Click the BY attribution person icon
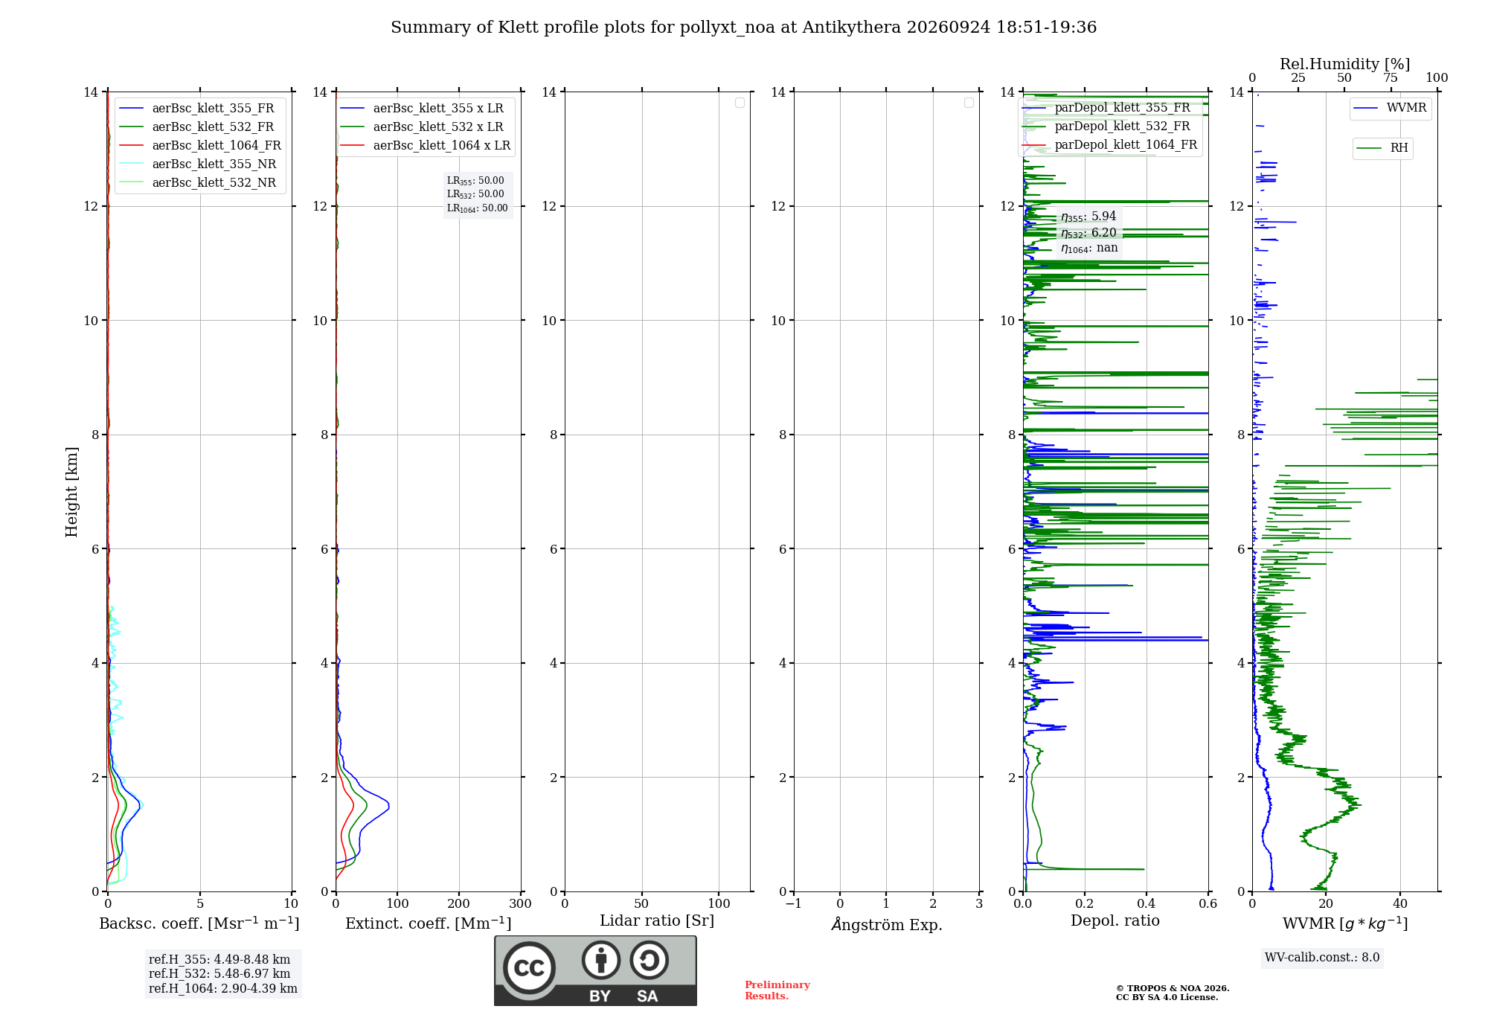The height and width of the screenshot is (1012, 1488). click(601, 960)
